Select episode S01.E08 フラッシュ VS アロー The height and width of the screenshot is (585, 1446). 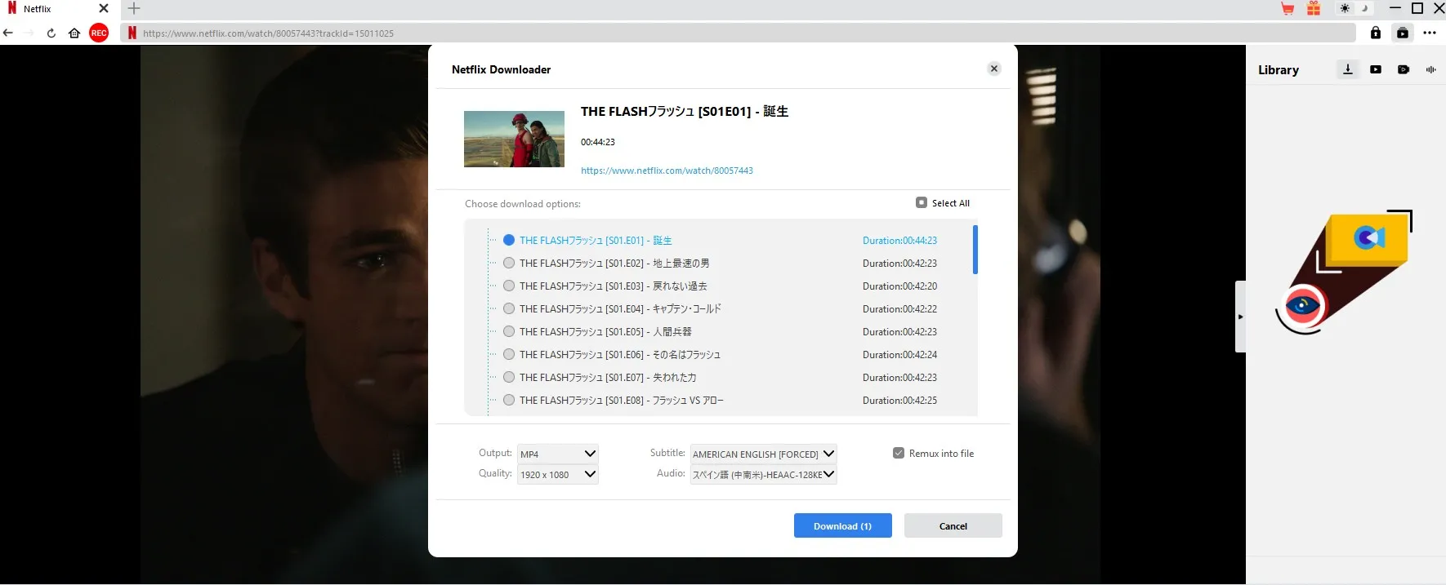tap(509, 400)
